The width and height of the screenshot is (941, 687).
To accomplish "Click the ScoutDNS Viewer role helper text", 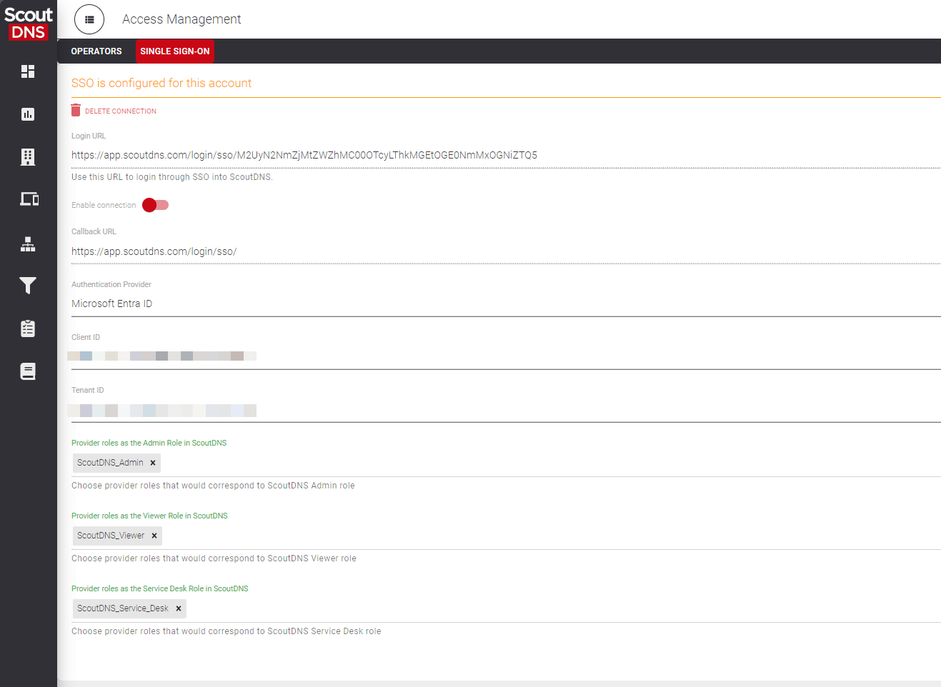I will (x=214, y=558).
